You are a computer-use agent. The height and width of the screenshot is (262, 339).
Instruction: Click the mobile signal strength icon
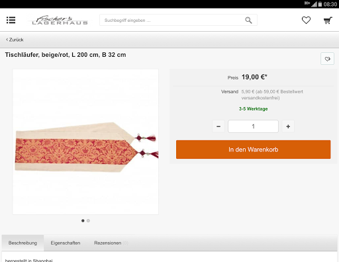pos(314,4)
